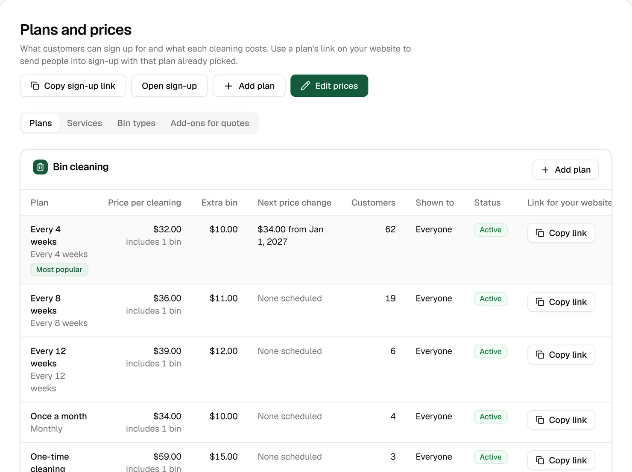The width and height of the screenshot is (632, 472).
Task: Click the copy icon for One-time cleaning plan
Action: pyautogui.click(x=540, y=460)
